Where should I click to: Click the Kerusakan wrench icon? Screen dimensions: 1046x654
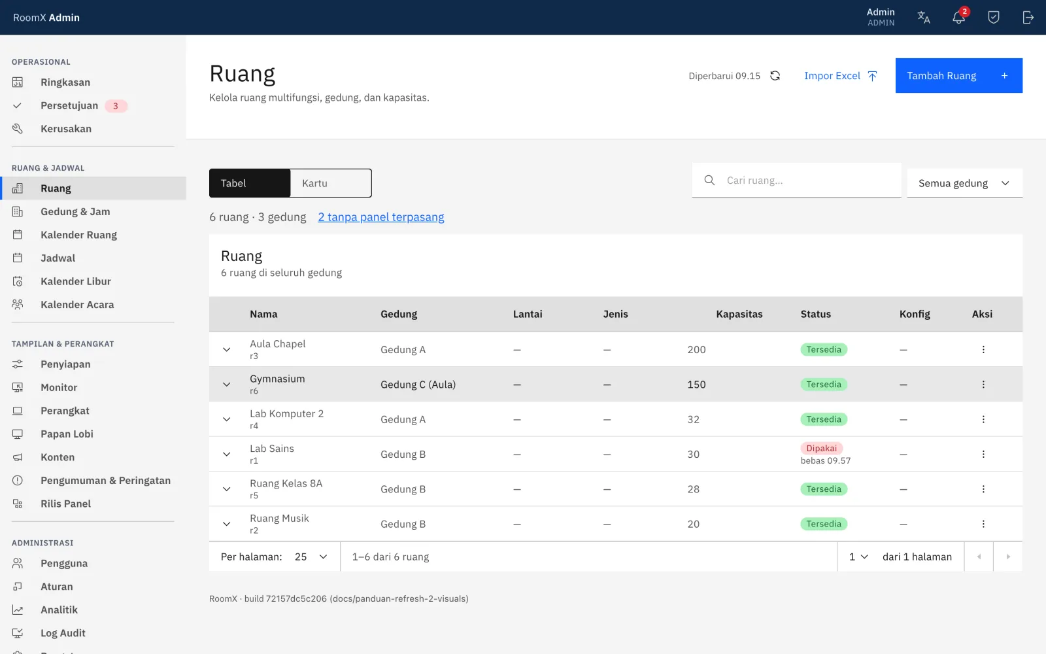(18, 129)
